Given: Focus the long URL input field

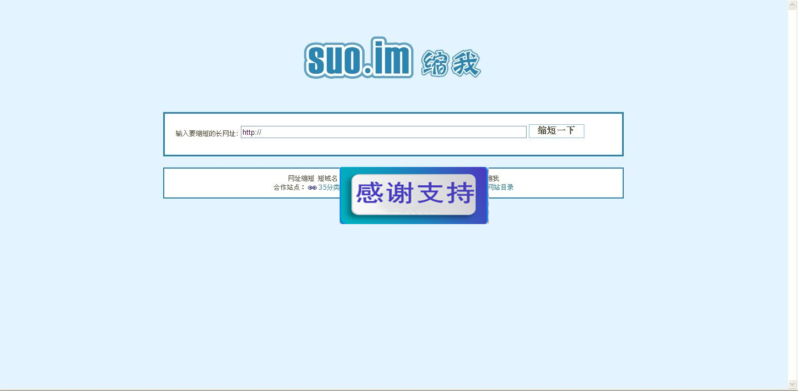Looking at the screenshot, I should coord(383,132).
